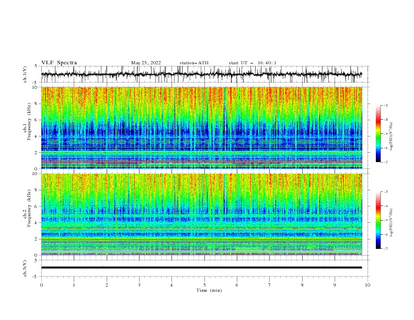Click the "7" tick on the time axis
This screenshot has width=414, height=320.
tap(270, 285)
